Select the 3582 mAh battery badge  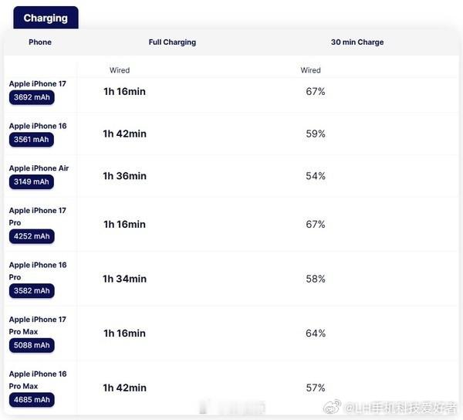tap(32, 290)
